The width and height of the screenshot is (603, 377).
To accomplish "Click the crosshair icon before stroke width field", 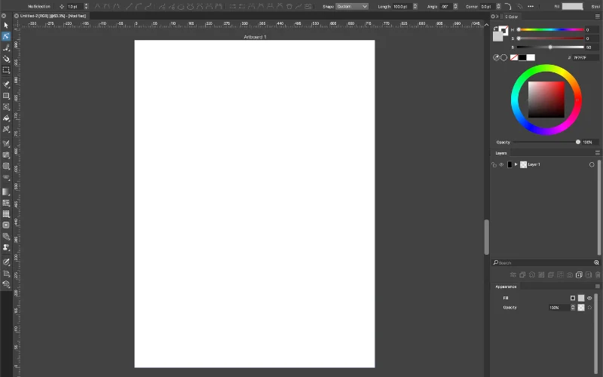I will pyautogui.click(x=62, y=7).
